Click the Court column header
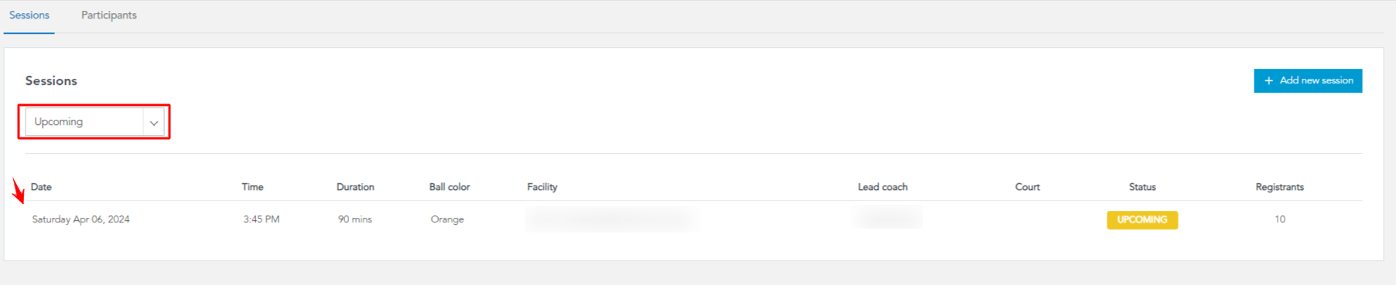The height and width of the screenshot is (285, 1396). [x=1028, y=187]
